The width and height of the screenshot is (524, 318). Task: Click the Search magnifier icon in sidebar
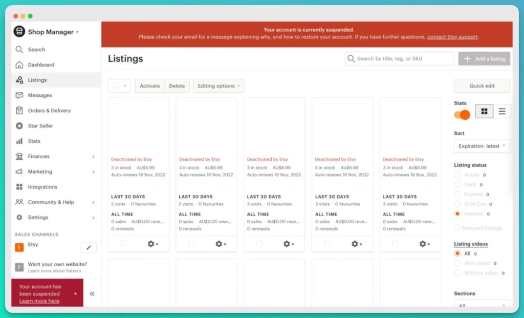tap(19, 50)
